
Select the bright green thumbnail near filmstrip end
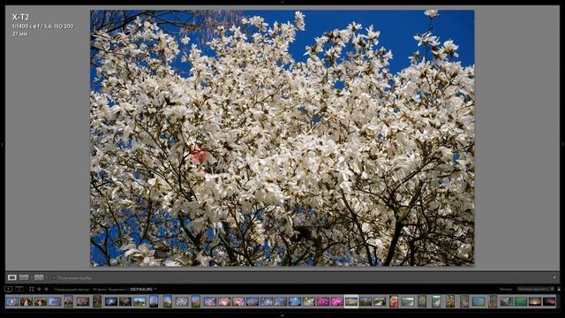521,301
